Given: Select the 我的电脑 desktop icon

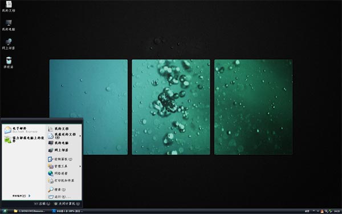Looking at the screenshot, I should 9,25.
